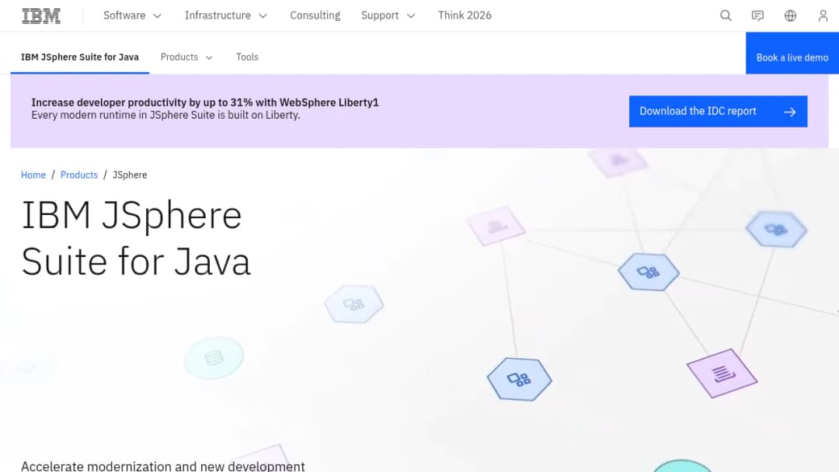Select the IBM JSphere Suite for Java tab
The width and height of the screenshot is (839, 472).
[x=80, y=57]
